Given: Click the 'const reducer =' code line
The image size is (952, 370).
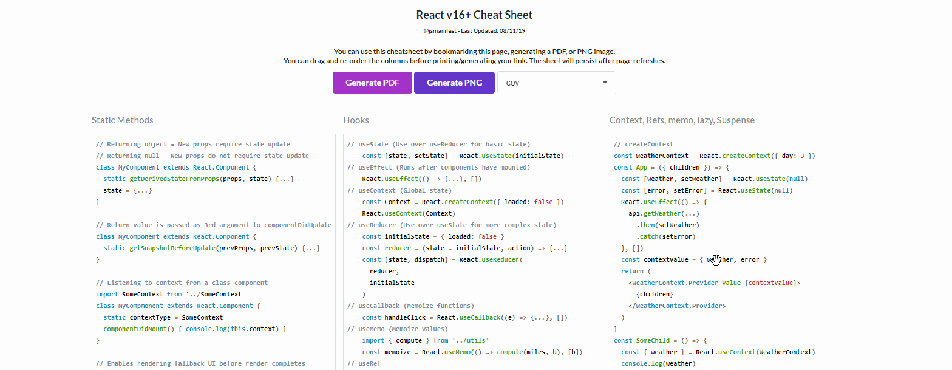Looking at the screenshot, I should (465, 248).
